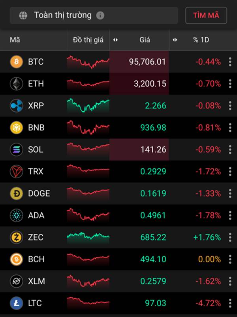237x317 pixels.
Task: Open the ZEC price sparkline chart
Action: [88, 237]
